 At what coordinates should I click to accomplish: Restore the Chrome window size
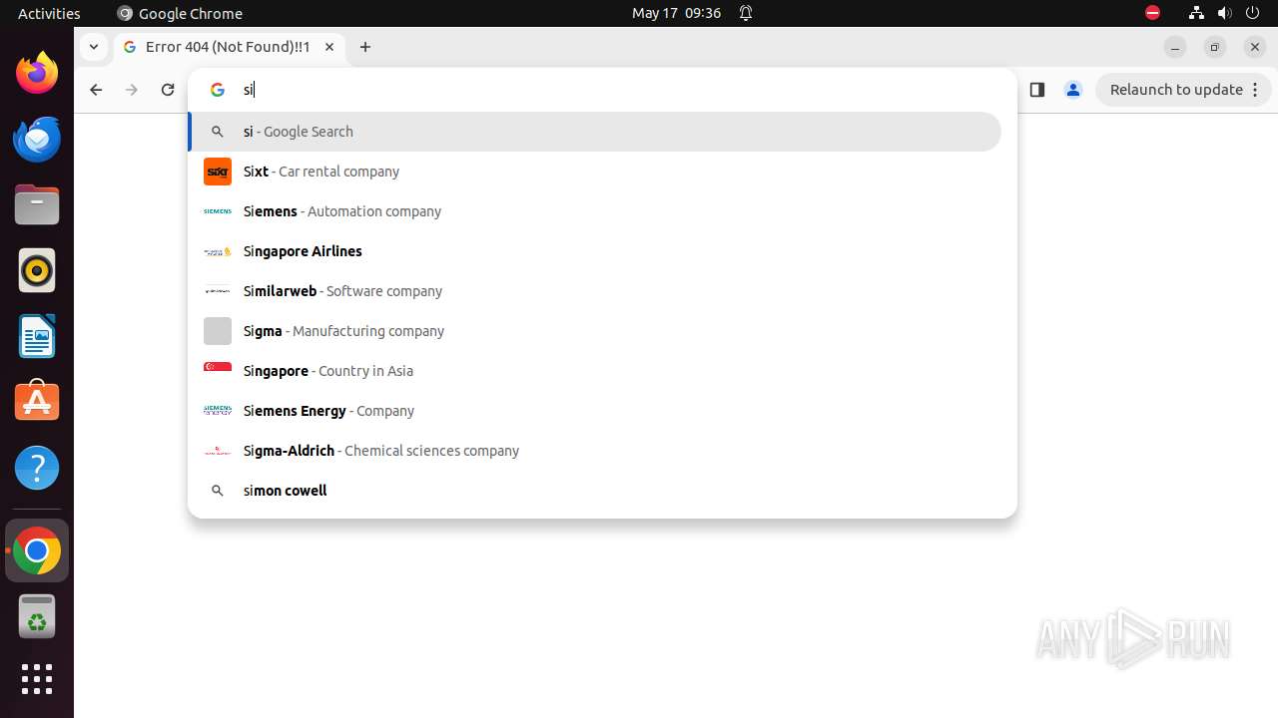[1215, 47]
